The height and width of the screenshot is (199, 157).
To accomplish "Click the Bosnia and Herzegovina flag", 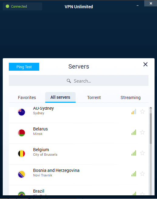I will 22,174.
